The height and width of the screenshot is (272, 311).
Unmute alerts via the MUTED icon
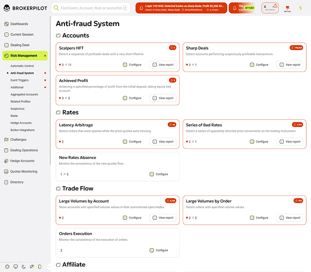click(x=288, y=7)
